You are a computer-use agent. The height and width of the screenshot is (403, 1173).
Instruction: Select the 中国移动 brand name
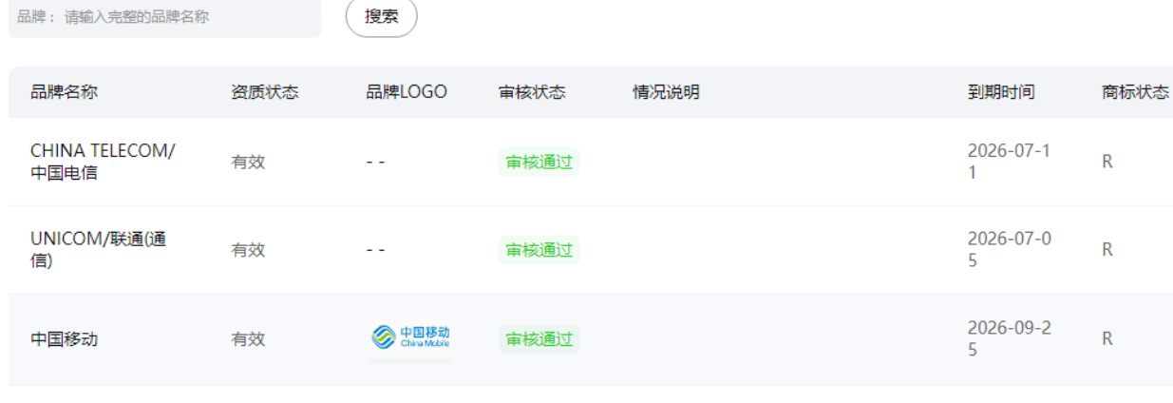tap(64, 339)
